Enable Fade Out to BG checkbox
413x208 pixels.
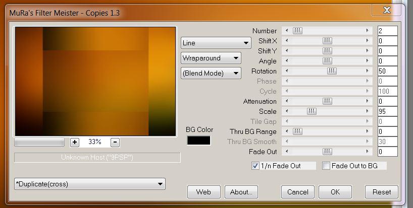tap(326, 166)
